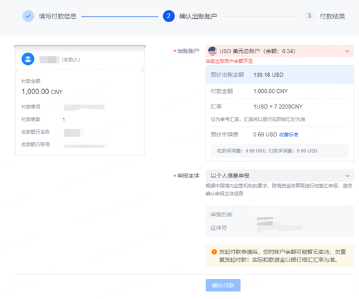The width and height of the screenshot is (359, 299).
Task: Click the 汇率 1USD = 7.2205CNY row
Action: (280, 107)
